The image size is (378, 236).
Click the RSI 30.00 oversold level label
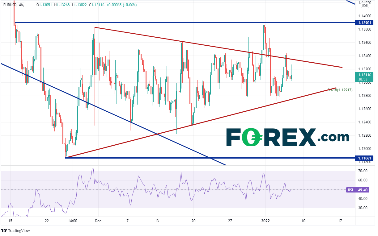tap(363, 208)
